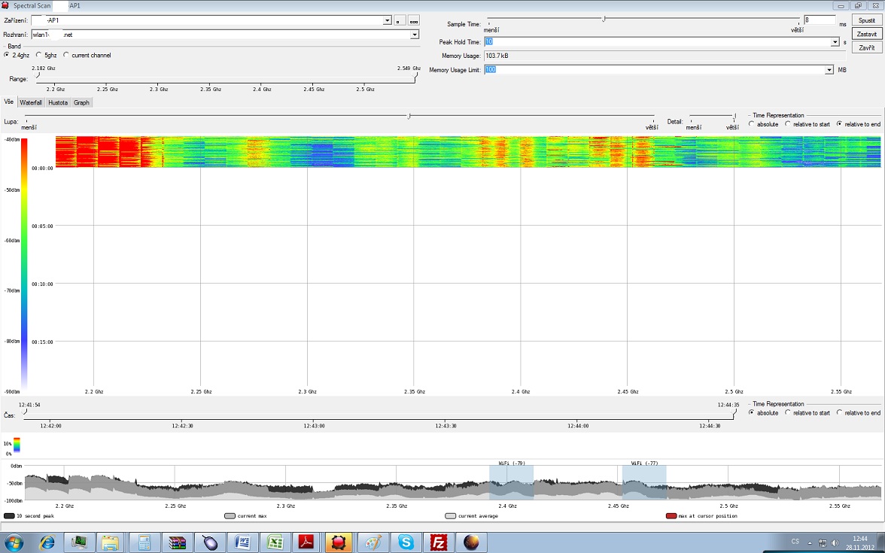The image size is (885, 553).
Task: Set waterfall time to relative to start
Action: tap(788, 124)
